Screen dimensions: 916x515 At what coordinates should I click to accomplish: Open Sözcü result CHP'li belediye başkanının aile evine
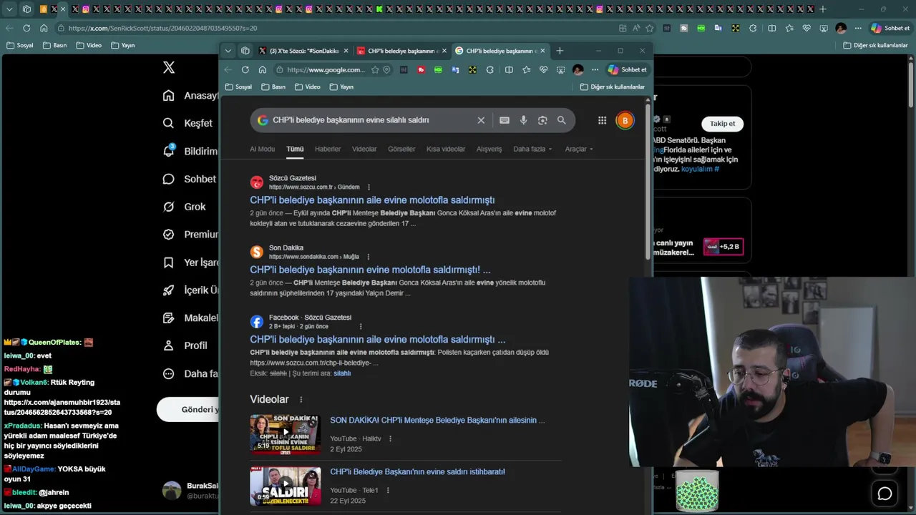[x=372, y=200]
